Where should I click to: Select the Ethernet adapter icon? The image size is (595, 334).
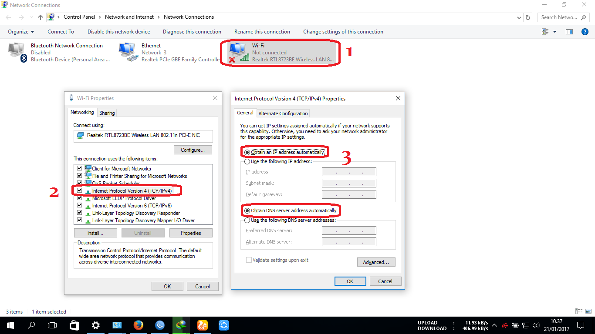point(128,52)
